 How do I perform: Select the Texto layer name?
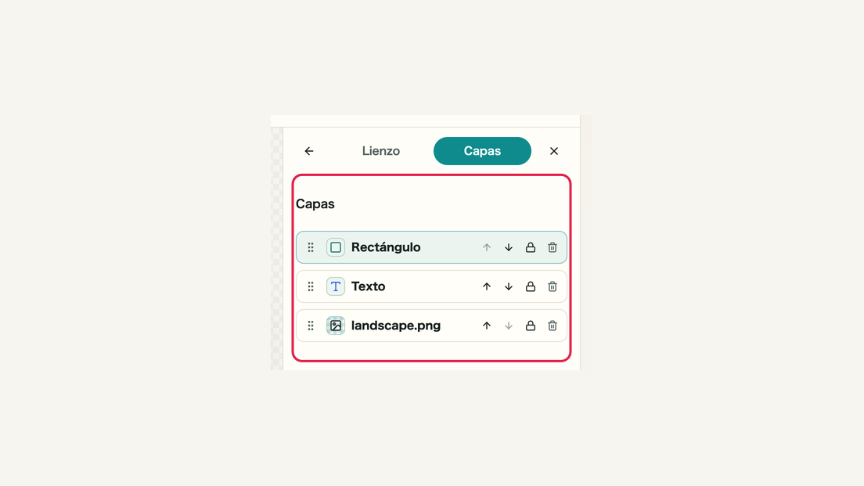368,286
